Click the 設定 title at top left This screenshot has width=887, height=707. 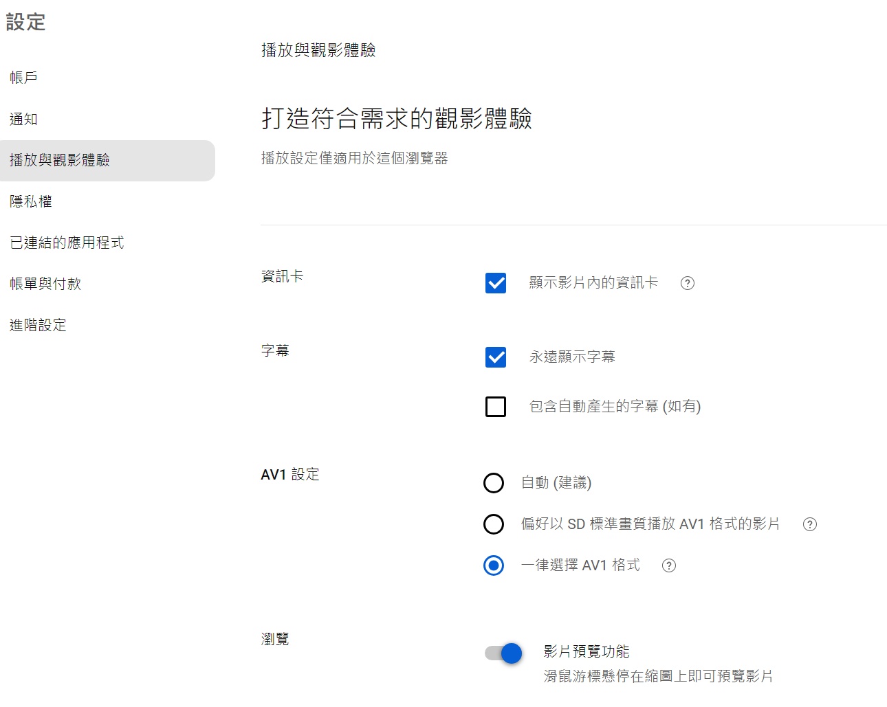click(26, 23)
